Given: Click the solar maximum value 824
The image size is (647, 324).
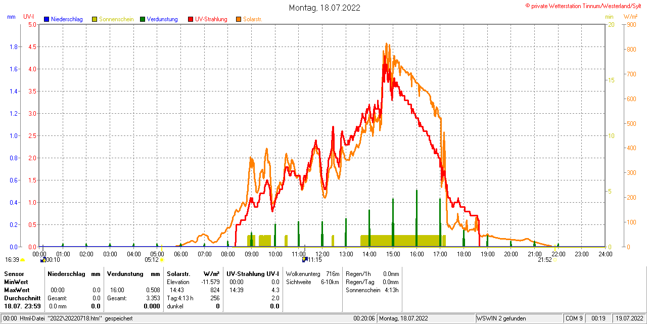Looking at the screenshot, I should coord(215,290).
